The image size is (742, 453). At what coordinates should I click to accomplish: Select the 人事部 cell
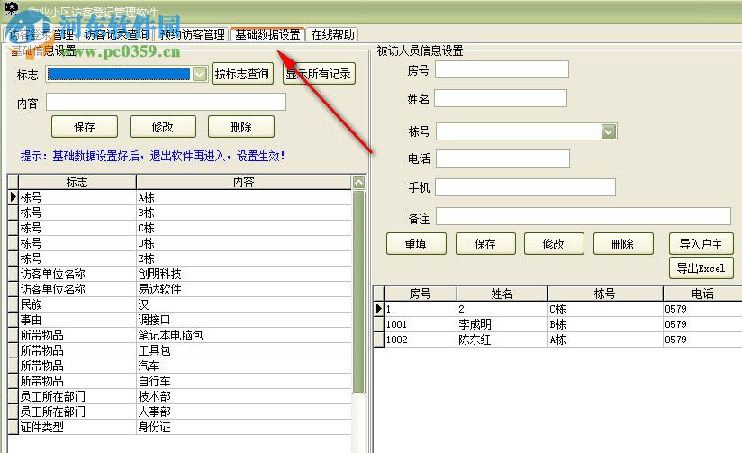click(x=244, y=412)
